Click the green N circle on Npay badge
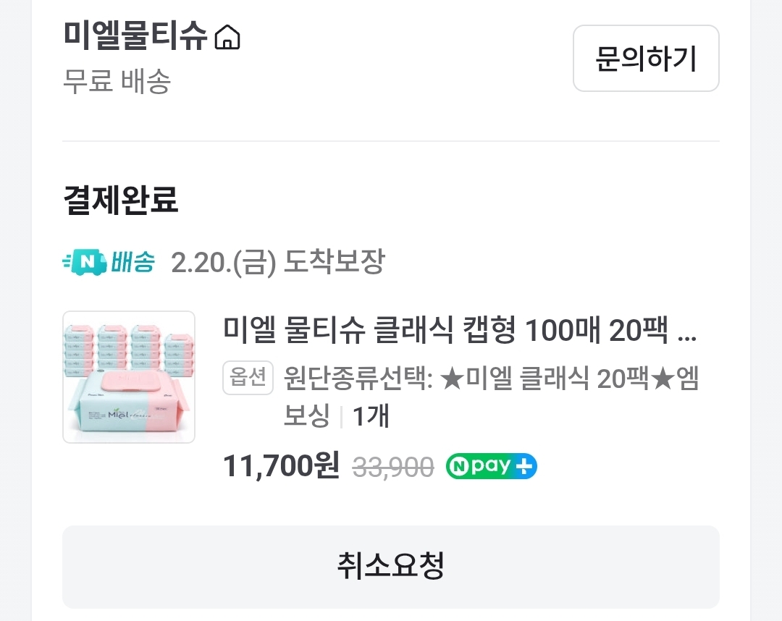 458,467
